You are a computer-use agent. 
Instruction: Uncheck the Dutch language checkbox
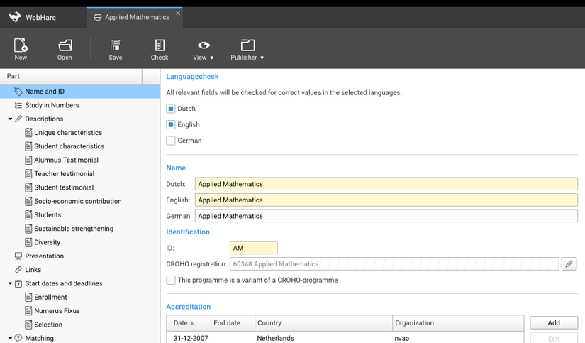pos(171,109)
